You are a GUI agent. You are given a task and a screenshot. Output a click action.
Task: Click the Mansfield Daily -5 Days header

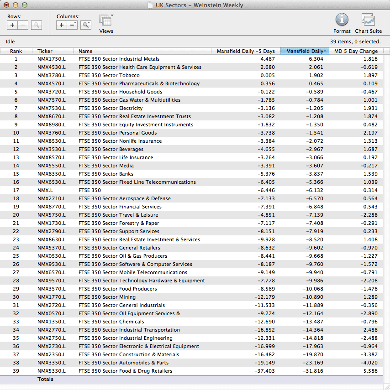(246, 51)
